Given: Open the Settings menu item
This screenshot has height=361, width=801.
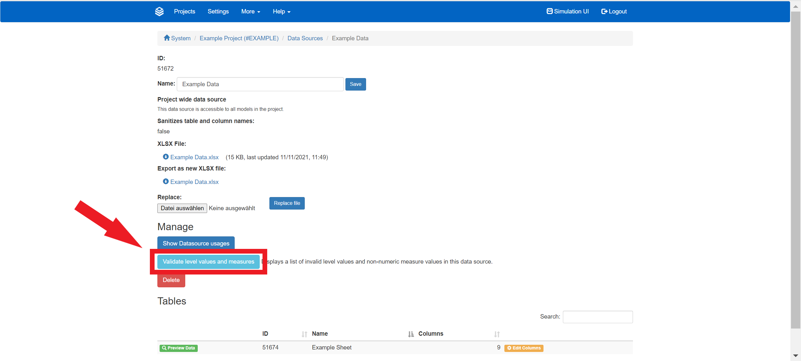Looking at the screenshot, I should (218, 12).
